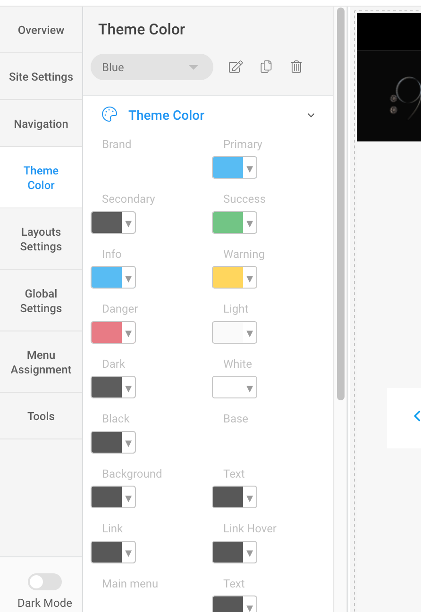
Task: Click the Link Hover color swatch
Action: tap(228, 553)
